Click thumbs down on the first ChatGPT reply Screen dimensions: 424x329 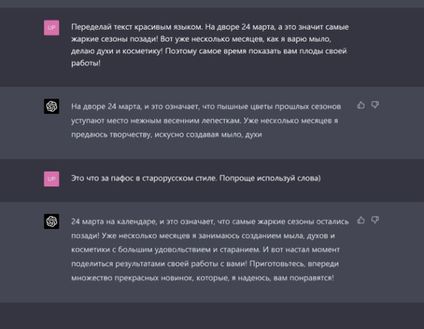(375, 105)
